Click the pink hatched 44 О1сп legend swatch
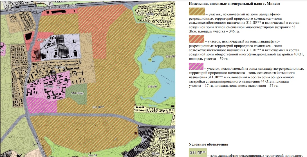The width and height of the screenshot is (307, 157). tap(196, 66)
